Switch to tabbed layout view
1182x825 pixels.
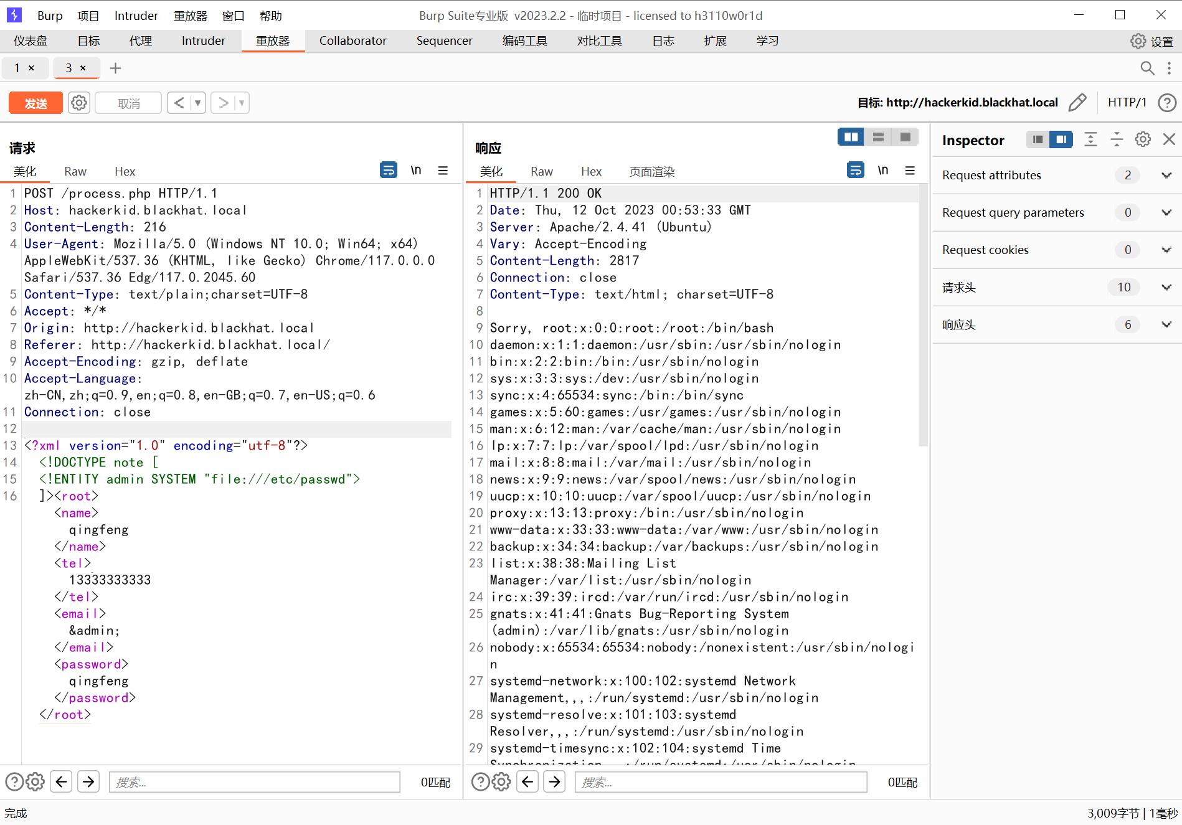pyautogui.click(x=905, y=137)
